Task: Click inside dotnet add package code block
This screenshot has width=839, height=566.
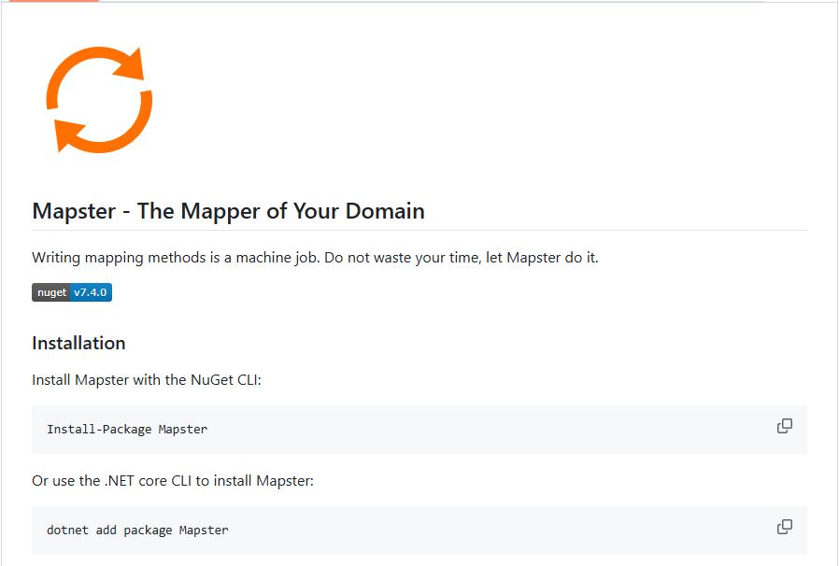Action: click(x=419, y=531)
